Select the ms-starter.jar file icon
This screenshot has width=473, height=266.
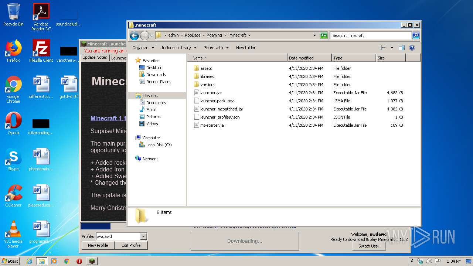(197, 125)
